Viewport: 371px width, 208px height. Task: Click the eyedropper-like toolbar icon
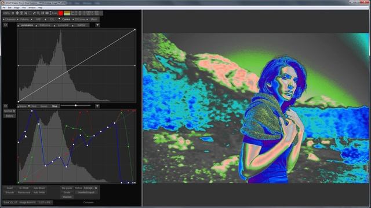(34, 13)
